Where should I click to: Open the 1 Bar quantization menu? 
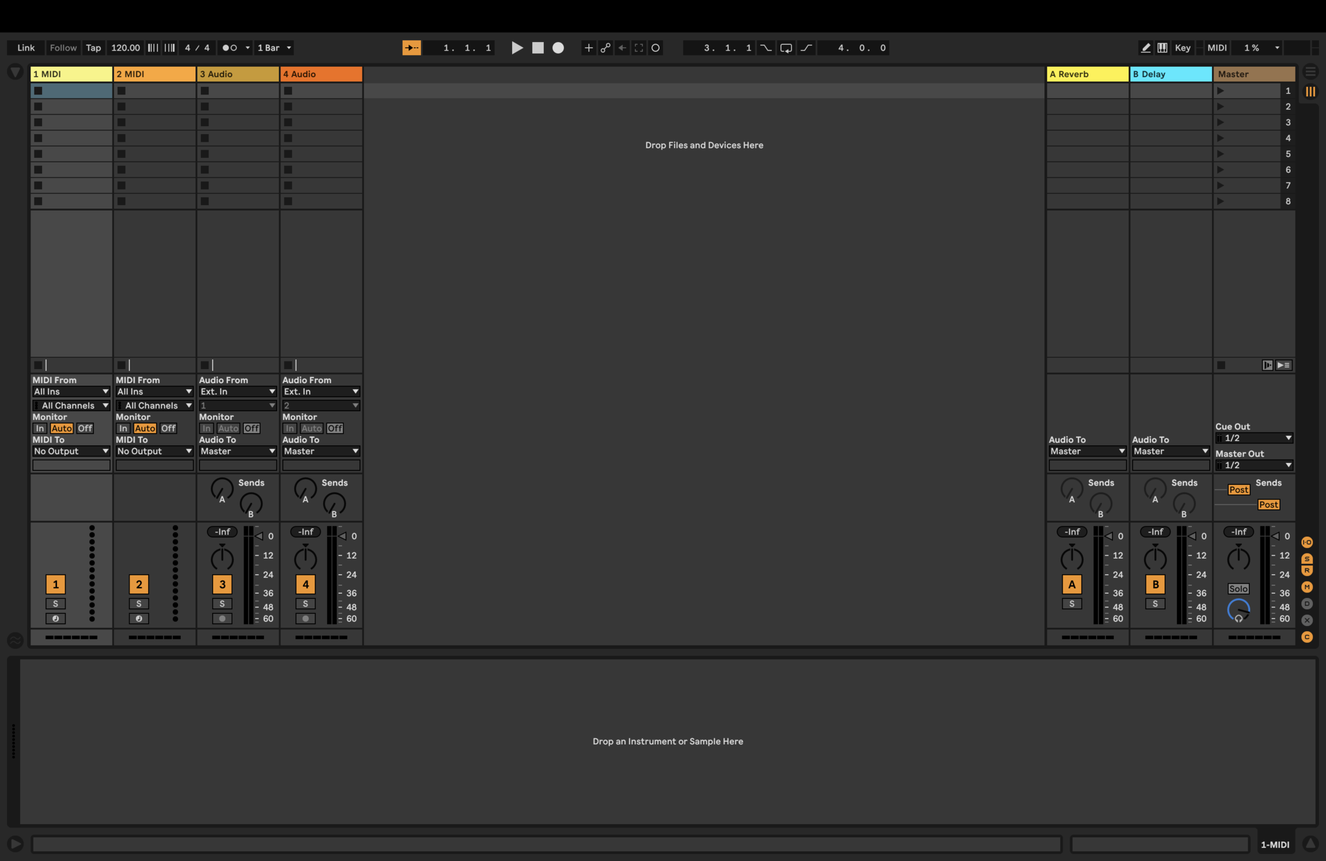(275, 48)
